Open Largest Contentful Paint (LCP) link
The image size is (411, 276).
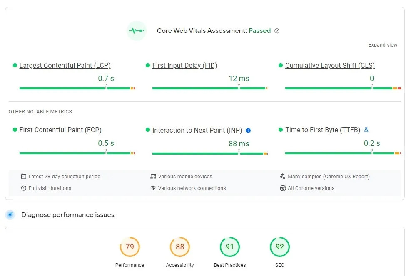[65, 66]
